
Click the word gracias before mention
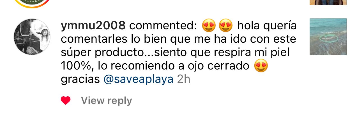tap(80, 80)
